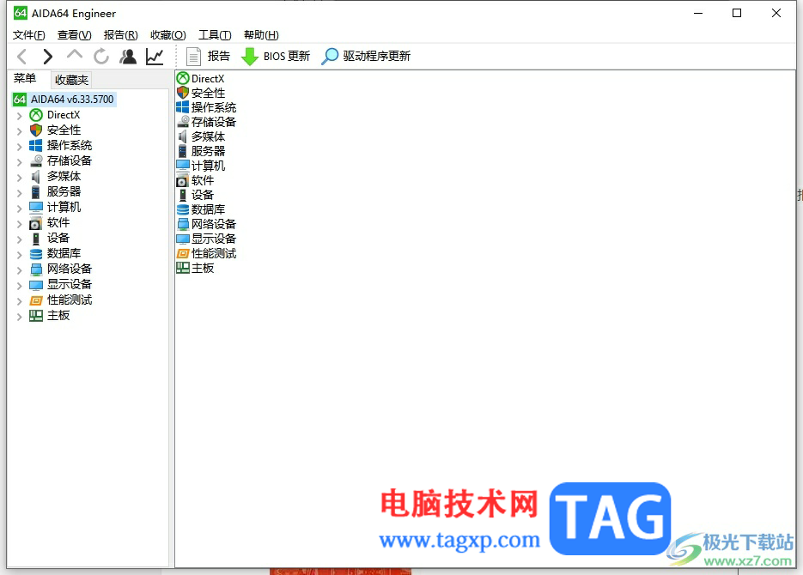
Task: Click 服务器 label in right pane
Action: coord(208,151)
